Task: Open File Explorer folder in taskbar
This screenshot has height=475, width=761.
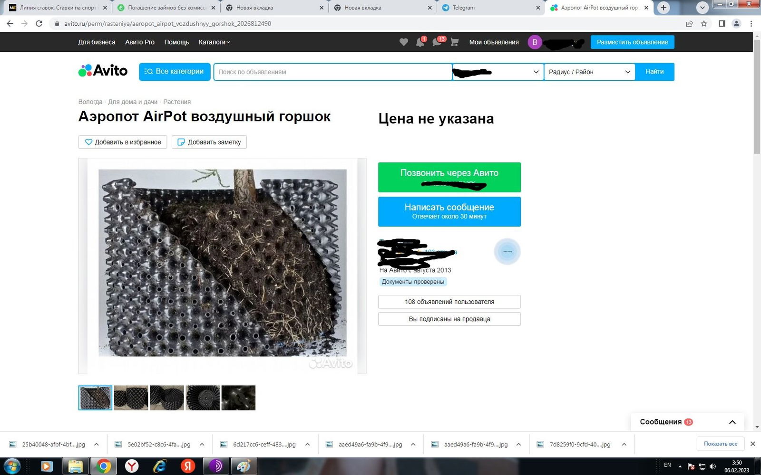Action: 76,466
